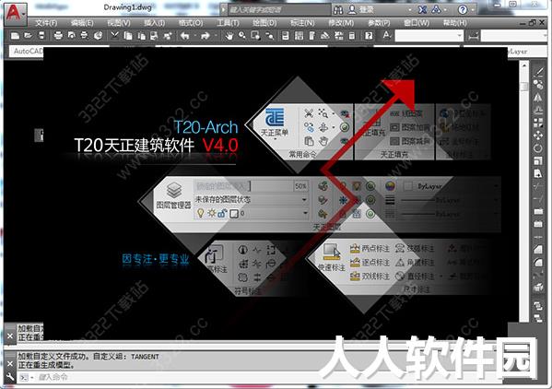
Task: Click the Help question mark on toolbar
Action: [369, 36]
